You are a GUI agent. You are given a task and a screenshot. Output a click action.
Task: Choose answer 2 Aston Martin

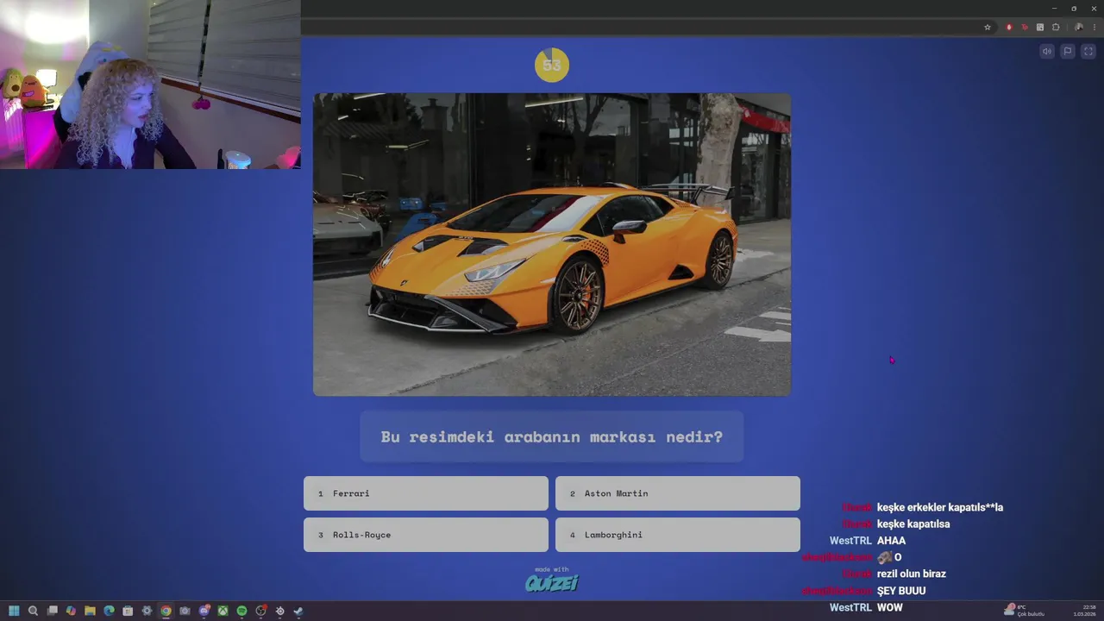click(678, 493)
